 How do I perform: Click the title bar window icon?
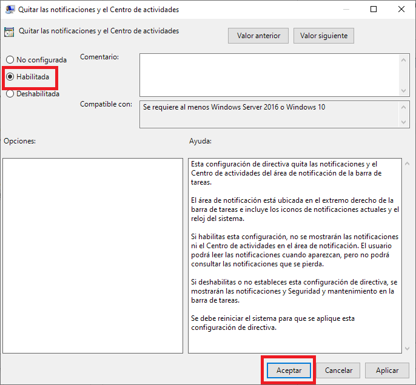10,10
